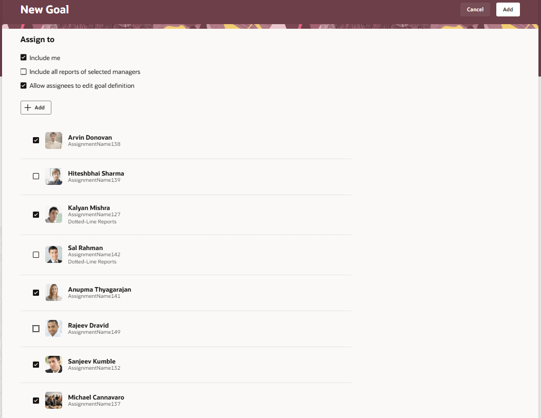
Task: Uncheck Kalyan Mishra from the assignee list
Action: click(x=35, y=214)
